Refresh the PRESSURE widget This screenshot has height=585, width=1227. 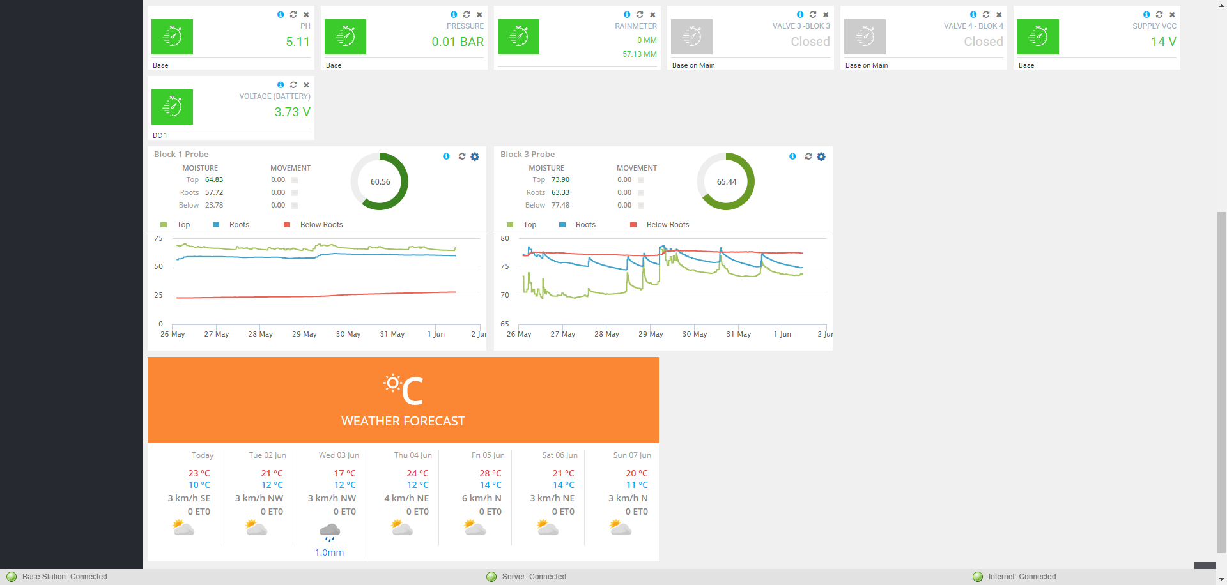click(467, 15)
